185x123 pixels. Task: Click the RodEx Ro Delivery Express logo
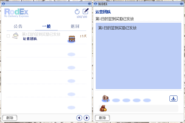point(16,13)
